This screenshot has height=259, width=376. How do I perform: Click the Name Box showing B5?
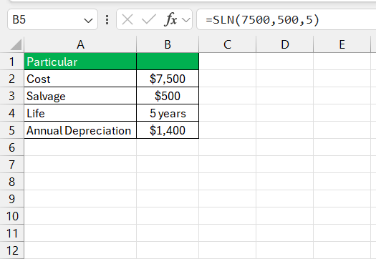tap(52, 19)
